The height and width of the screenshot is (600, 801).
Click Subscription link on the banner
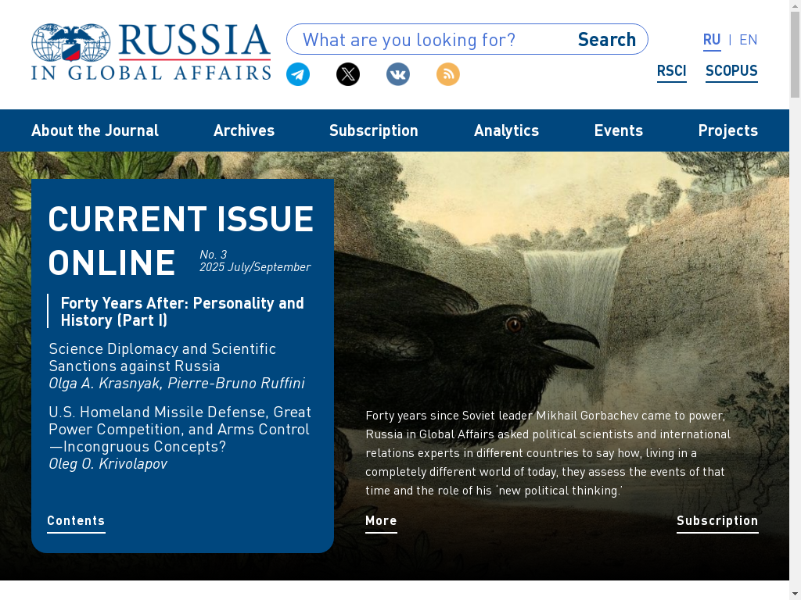pyautogui.click(x=717, y=521)
